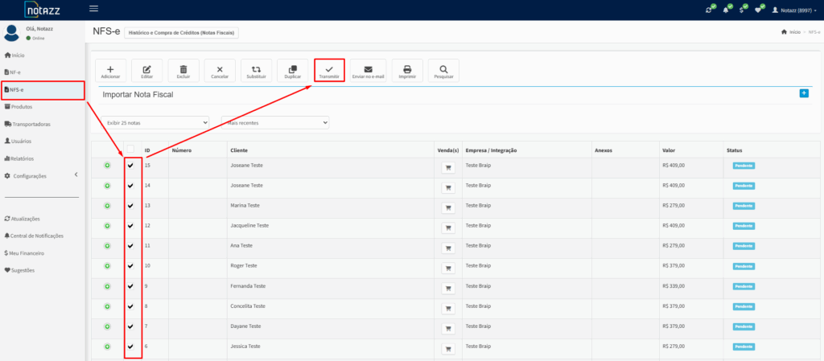
Task: Expand Configurações in the sidebar
Action: 41,176
